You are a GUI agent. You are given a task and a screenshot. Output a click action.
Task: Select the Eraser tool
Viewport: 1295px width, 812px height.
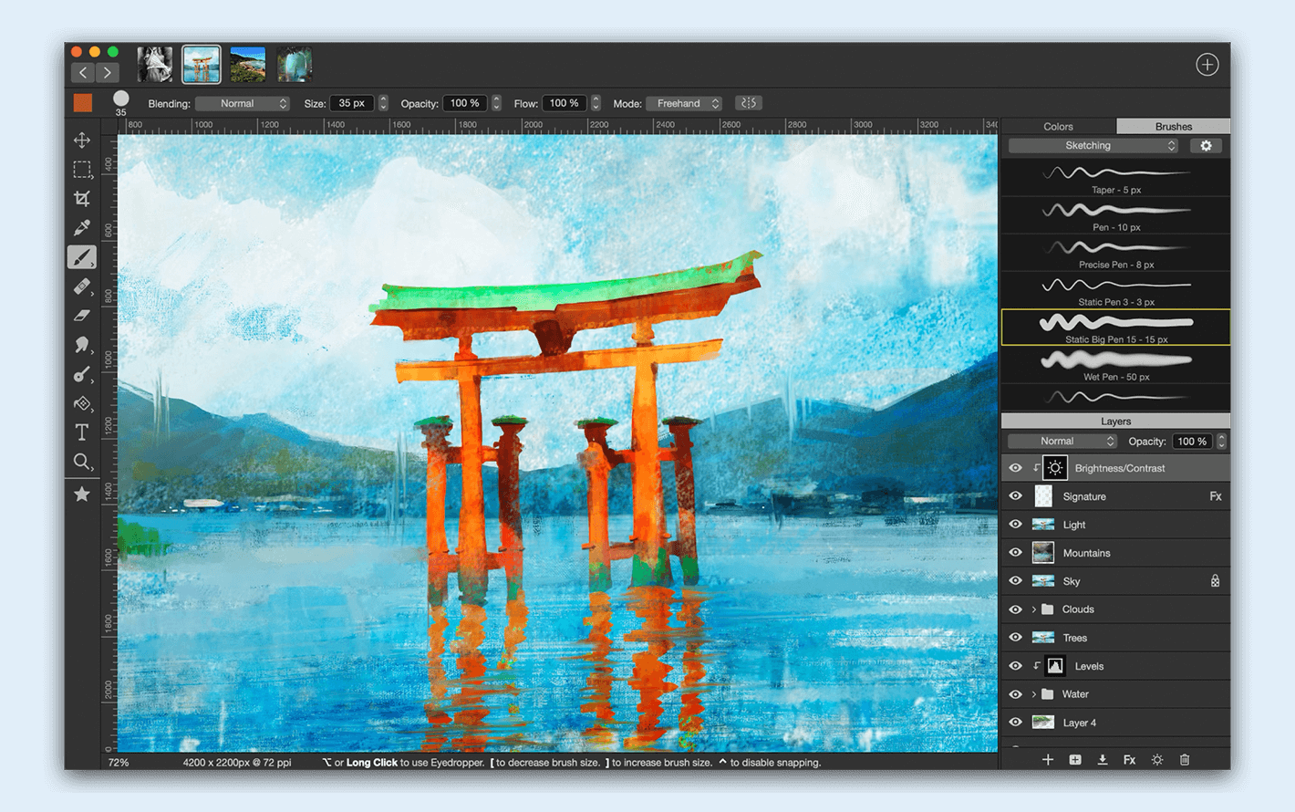(x=82, y=316)
